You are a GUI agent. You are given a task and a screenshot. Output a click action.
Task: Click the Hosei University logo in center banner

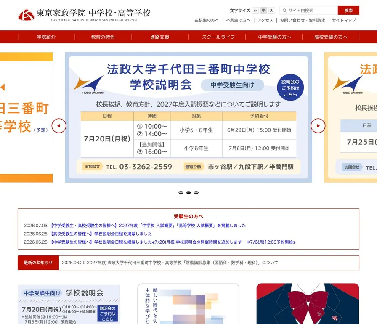(x=89, y=85)
